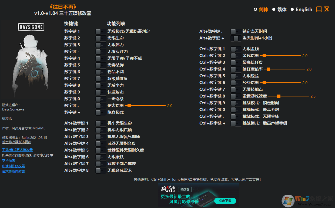Turn on 无后坐力 toggle
The height and width of the screenshot is (208, 335).
point(101,85)
